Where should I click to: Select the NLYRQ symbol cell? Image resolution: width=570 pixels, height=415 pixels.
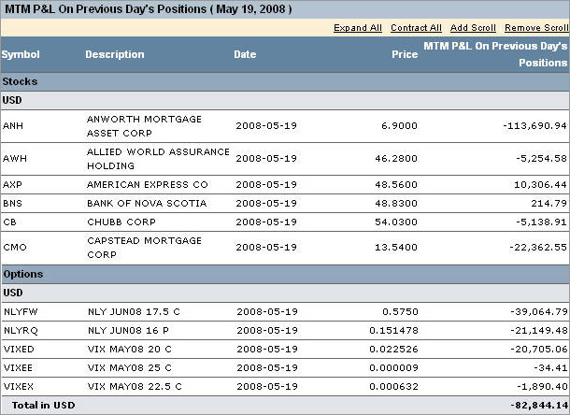[21, 331]
